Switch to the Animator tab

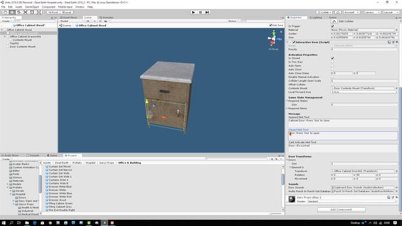point(106,18)
